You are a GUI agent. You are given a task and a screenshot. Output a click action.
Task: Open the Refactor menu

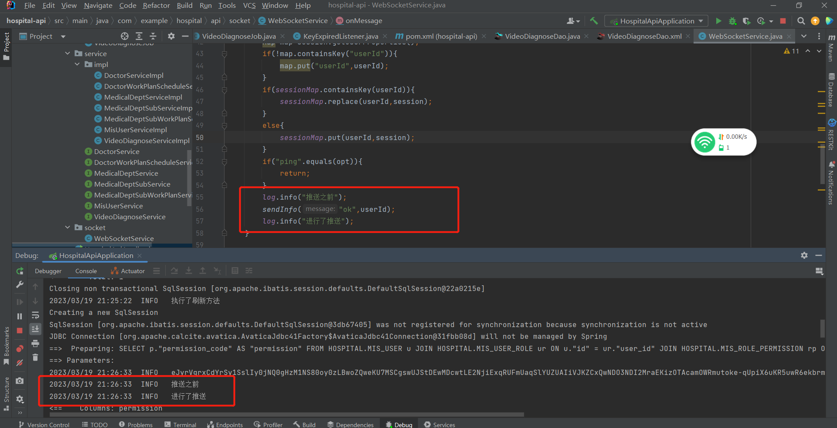(156, 5)
